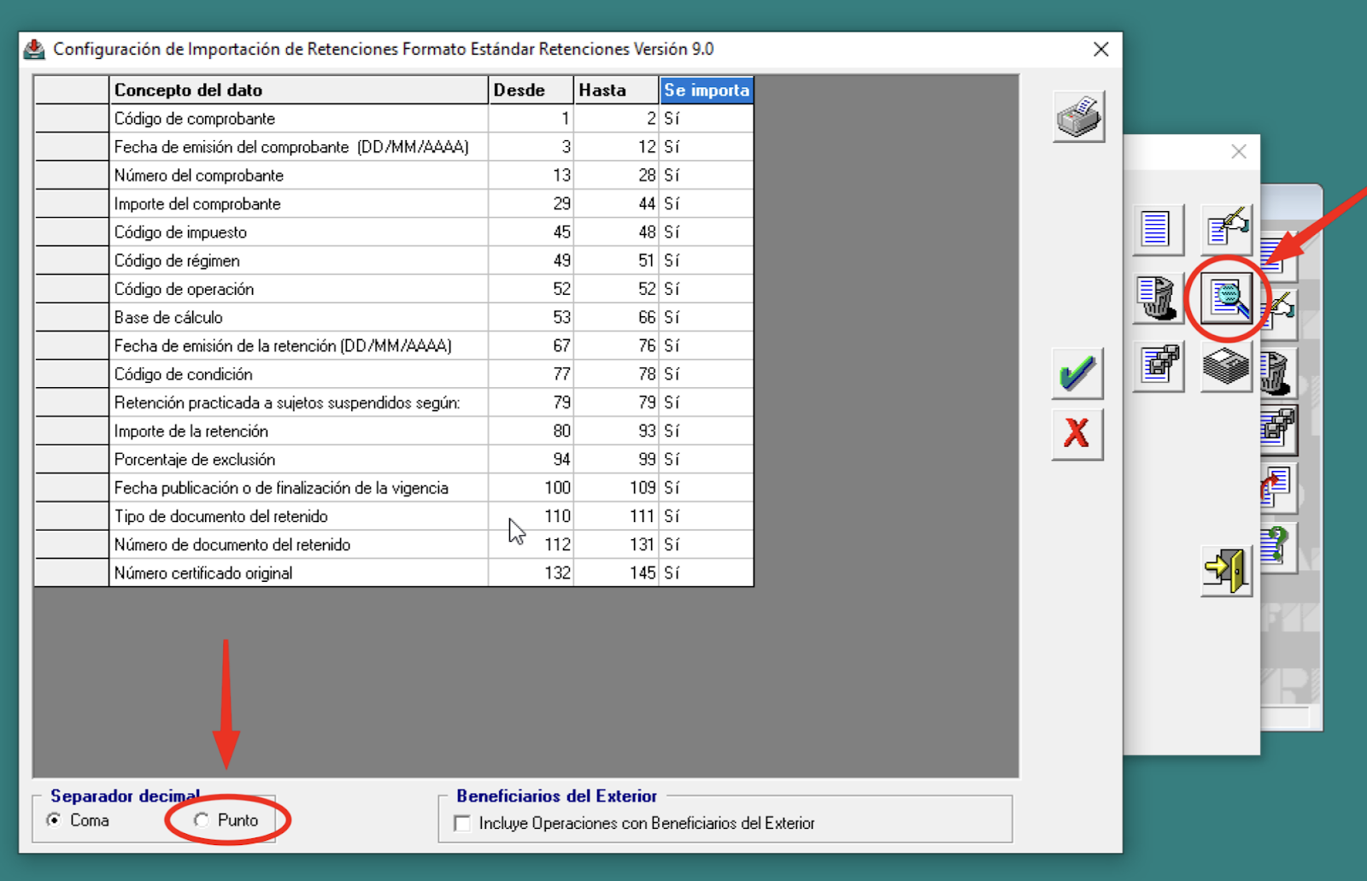The height and width of the screenshot is (881, 1367).
Task: Click Base de cálculo concept cell
Action: 299,317
